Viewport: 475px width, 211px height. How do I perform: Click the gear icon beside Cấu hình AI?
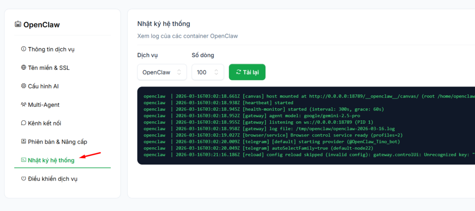tap(24, 86)
